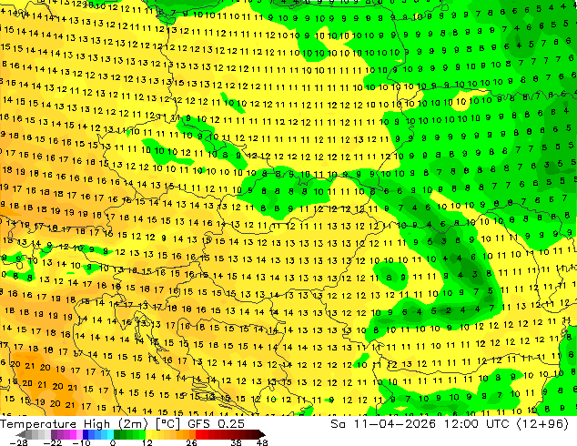The image size is (577, 446).
Task: Click the "[°C]" unit label
Action: tap(167, 424)
